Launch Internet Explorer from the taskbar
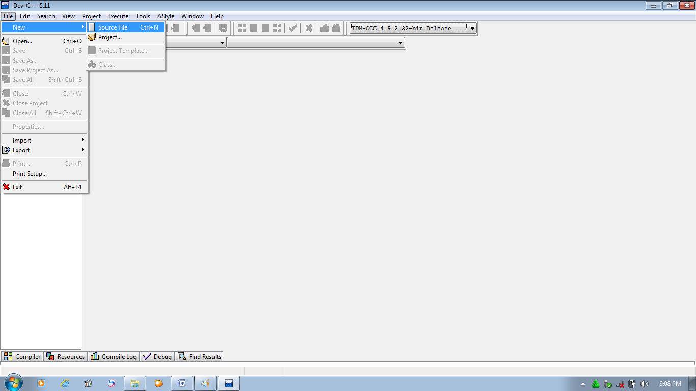This screenshot has width=696, height=391. (65, 383)
